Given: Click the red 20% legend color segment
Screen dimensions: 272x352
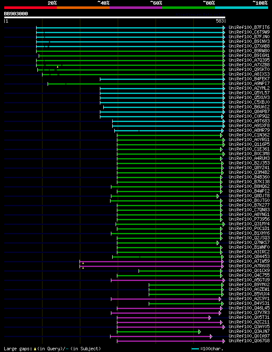Looking at the screenshot, I should click(31, 8).
